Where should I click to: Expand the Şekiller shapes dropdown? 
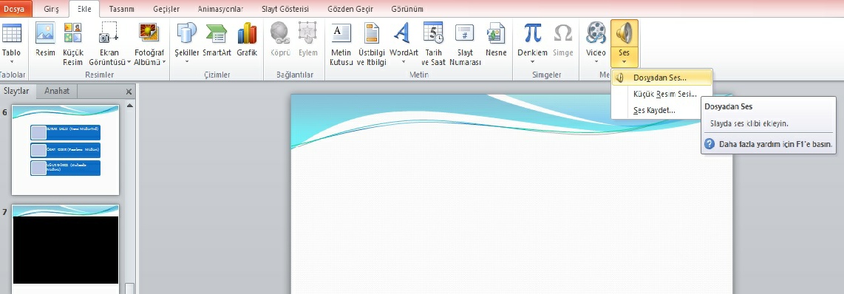187,62
